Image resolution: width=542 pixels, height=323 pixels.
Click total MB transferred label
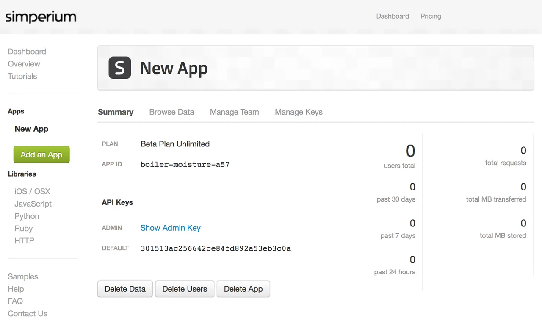click(496, 199)
